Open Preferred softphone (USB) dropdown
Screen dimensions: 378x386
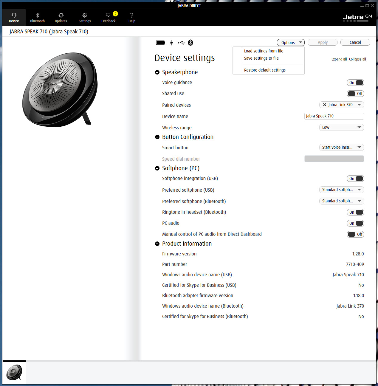click(x=342, y=190)
